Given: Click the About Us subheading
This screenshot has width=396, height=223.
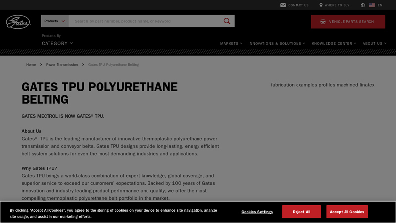Looking at the screenshot, I should point(31,131).
